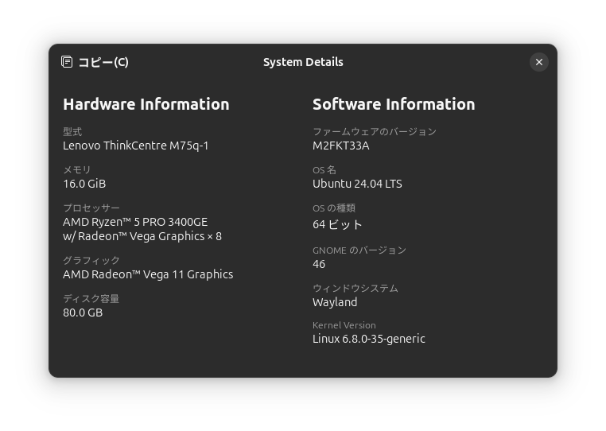Image resolution: width=606 pixels, height=431 pixels.
Task: Close the System Details dialog
Action: point(538,62)
